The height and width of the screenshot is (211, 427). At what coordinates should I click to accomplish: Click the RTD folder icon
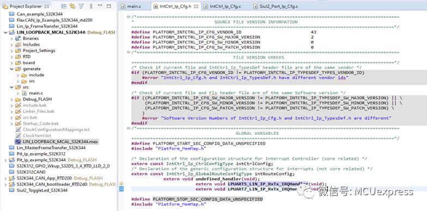pos(18,57)
